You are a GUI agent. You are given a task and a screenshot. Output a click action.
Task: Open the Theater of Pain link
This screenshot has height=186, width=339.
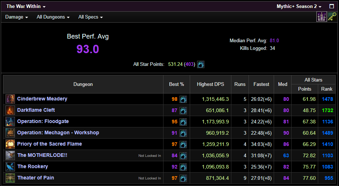(x=36, y=178)
